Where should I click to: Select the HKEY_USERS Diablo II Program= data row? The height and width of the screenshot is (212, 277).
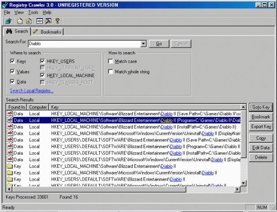(x=124, y=147)
